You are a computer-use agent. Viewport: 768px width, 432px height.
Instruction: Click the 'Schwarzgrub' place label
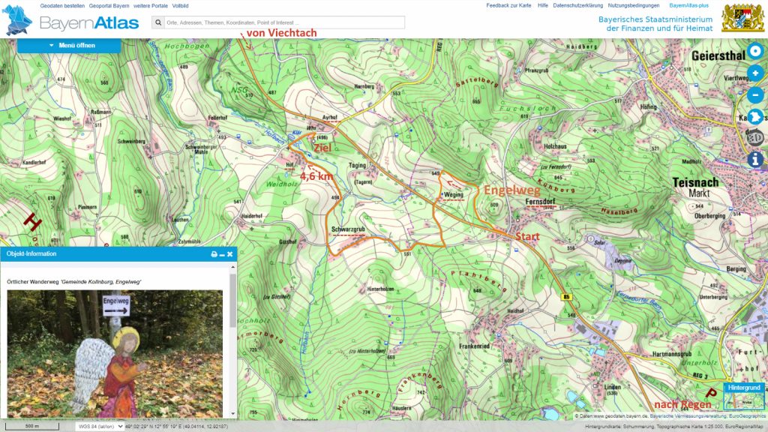click(x=348, y=229)
